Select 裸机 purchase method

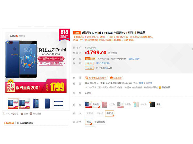coord(89,122)
